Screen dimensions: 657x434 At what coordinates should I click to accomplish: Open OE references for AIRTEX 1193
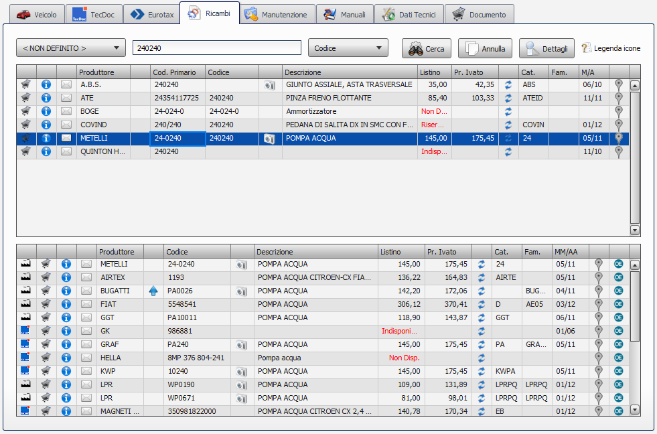tap(618, 277)
